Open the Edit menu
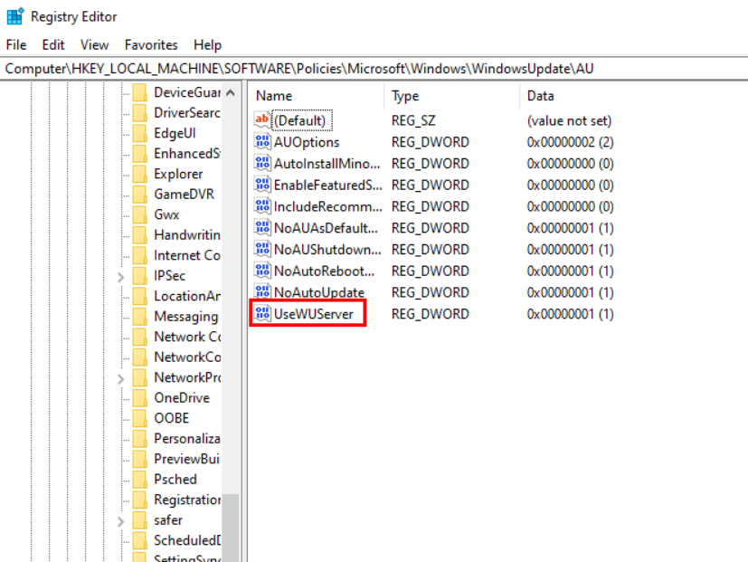This screenshot has height=562, width=748. tap(53, 44)
